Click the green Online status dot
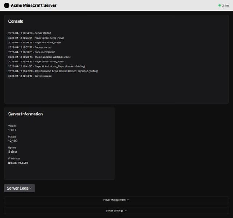This screenshot has width=233, height=218. pyautogui.click(x=220, y=5)
